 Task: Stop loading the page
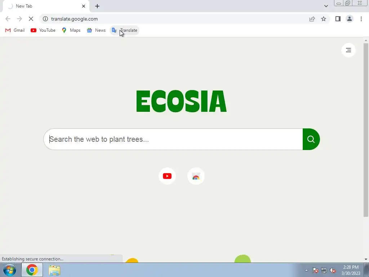[31, 19]
